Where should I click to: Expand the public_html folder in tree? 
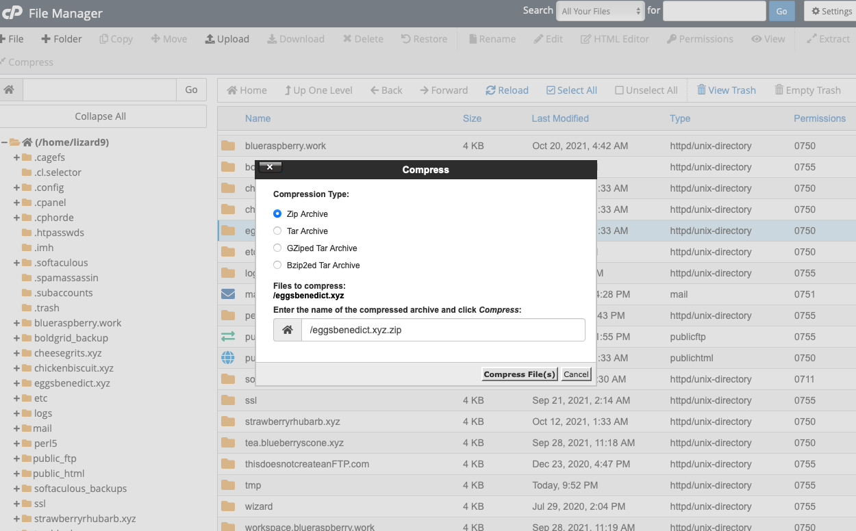click(16, 474)
